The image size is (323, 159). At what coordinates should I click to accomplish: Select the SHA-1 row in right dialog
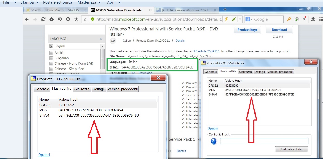coord(259,94)
